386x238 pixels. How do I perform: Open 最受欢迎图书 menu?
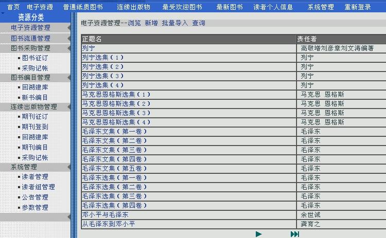(182, 7)
